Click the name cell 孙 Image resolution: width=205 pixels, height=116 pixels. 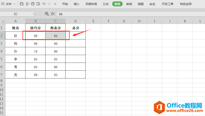coord(15,51)
